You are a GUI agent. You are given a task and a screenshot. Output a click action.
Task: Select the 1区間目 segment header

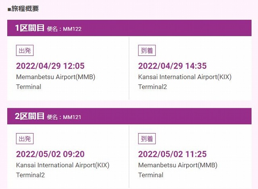pos(29,28)
